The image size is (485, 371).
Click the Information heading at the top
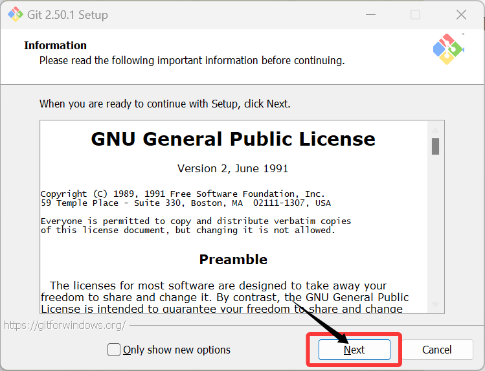pyautogui.click(x=55, y=45)
